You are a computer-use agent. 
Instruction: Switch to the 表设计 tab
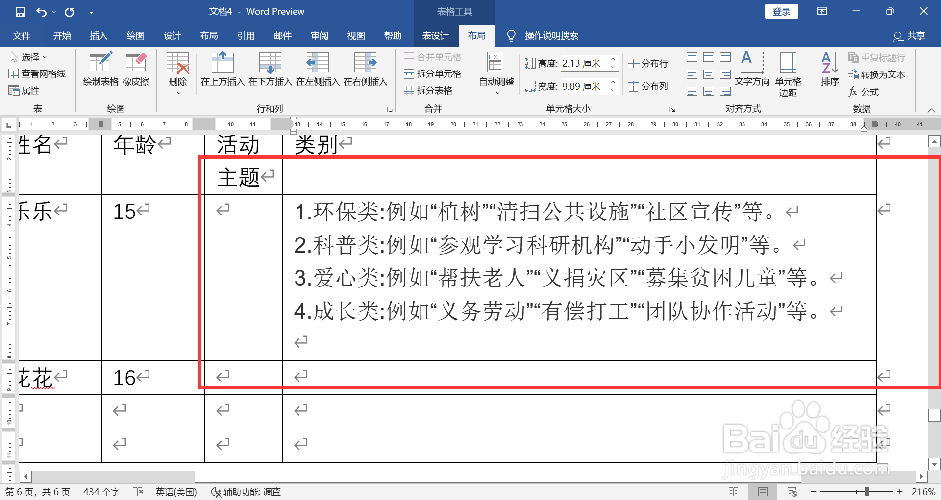click(x=435, y=35)
